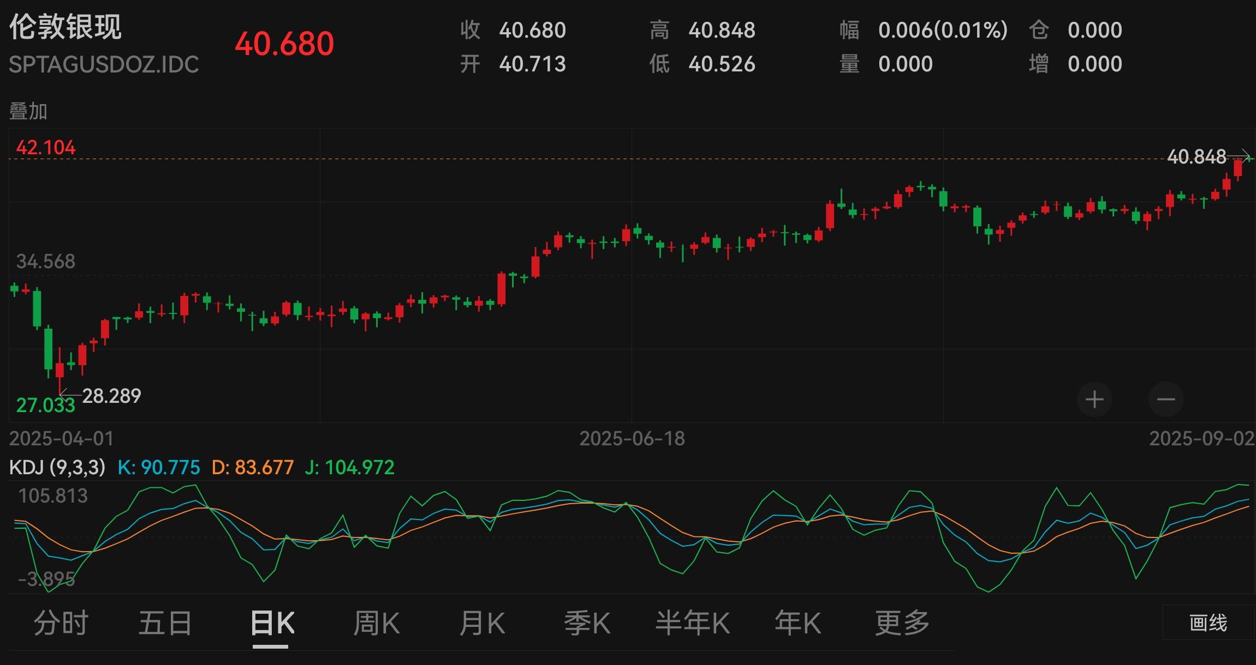Image resolution: width=1256 pixels, height=665 pixels.
Task: Switch to the 周K tab
Action: tap(376, 623)
